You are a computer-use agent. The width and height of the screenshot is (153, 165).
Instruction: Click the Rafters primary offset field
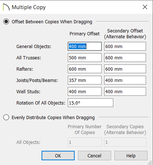pyautogui.click(x=85, y=69)
